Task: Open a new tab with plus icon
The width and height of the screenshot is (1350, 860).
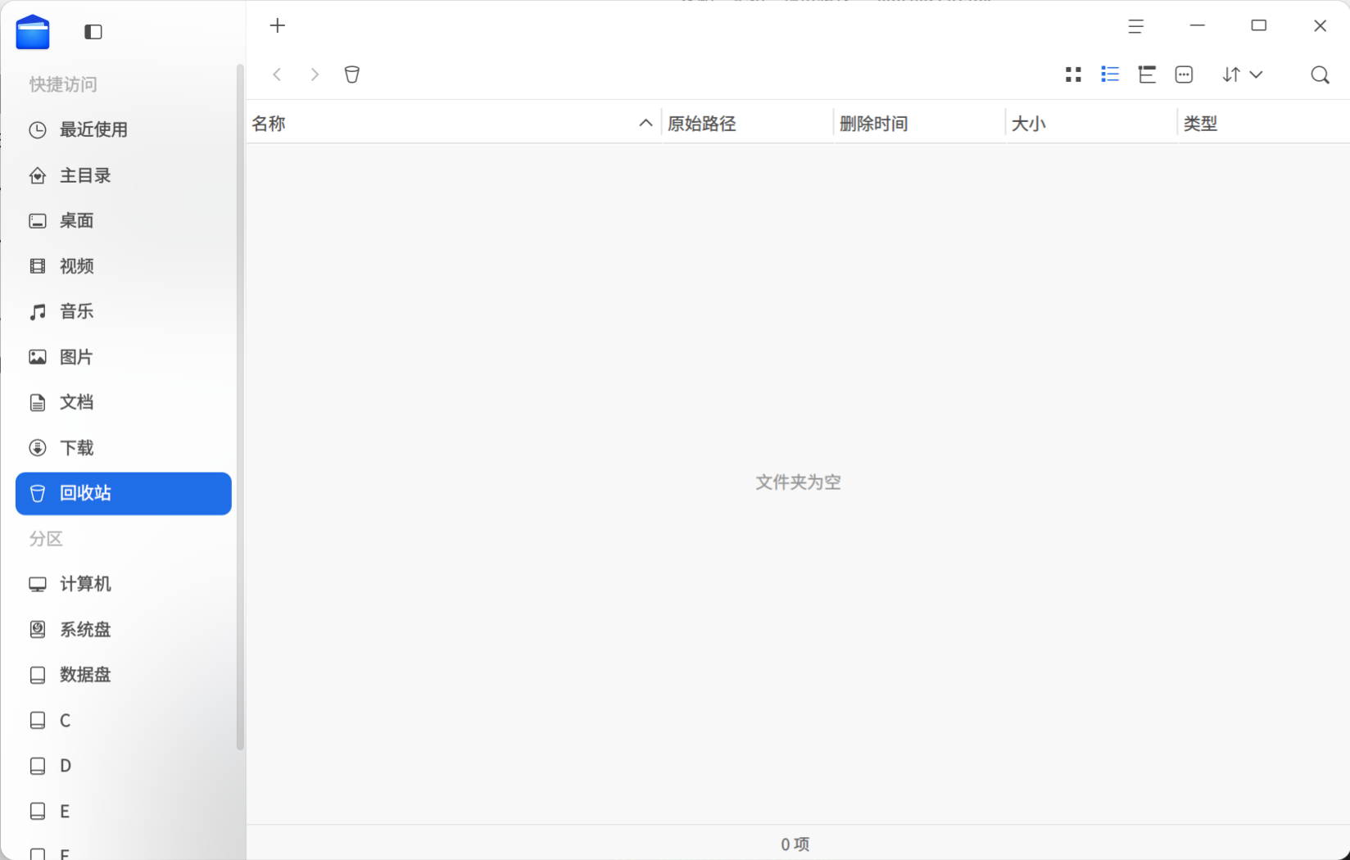Action: point(278,25)
